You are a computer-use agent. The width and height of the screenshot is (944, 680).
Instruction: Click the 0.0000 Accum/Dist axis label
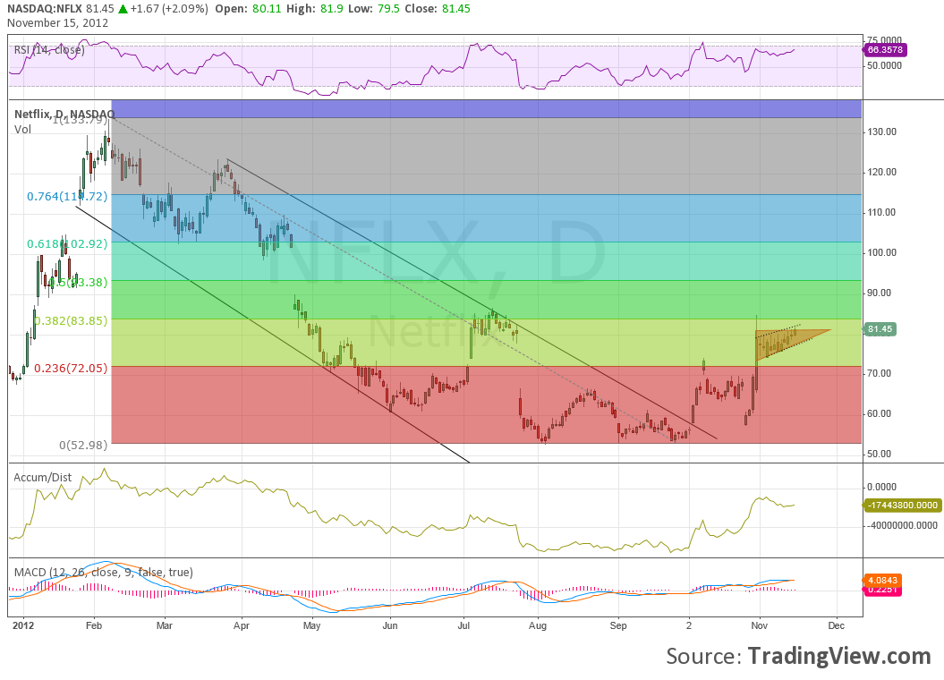(881, 487)
